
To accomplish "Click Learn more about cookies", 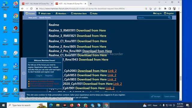I will [x=170, y=96].
